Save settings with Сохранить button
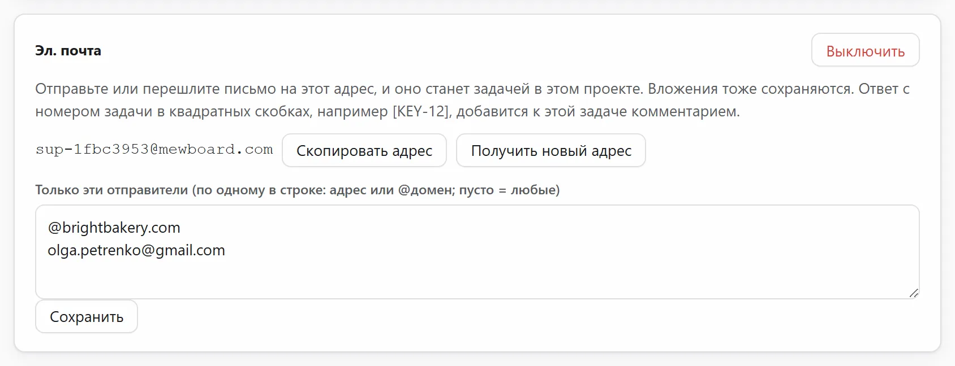This screenshot has height=366, width=955. (x=87, y=316)
